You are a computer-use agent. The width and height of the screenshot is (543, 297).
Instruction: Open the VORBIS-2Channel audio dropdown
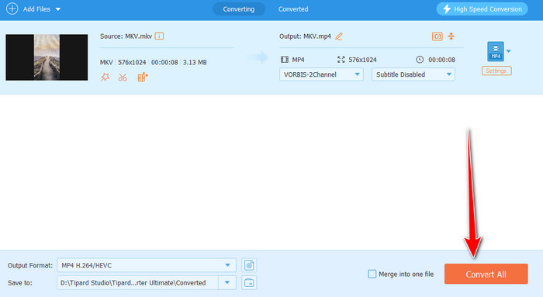pyautogui.click(x=321, y=74)
